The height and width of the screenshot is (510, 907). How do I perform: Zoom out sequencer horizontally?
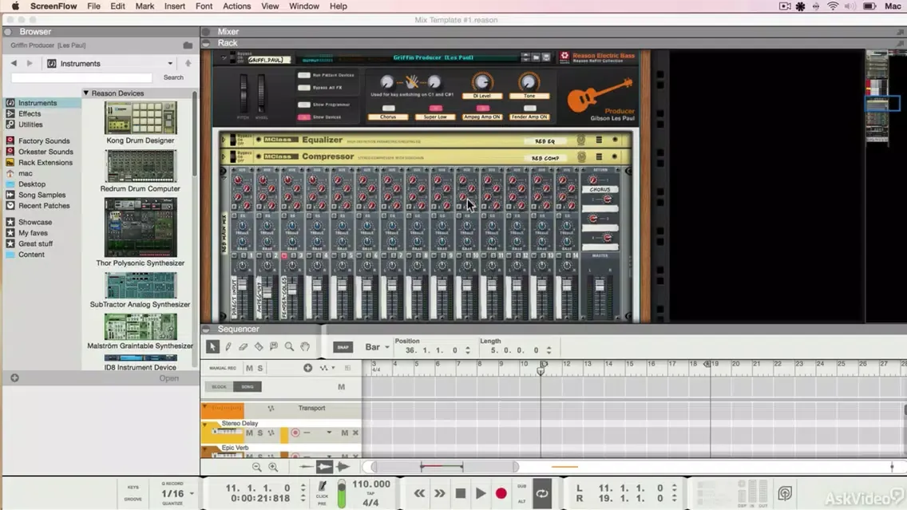click(257, 467)
